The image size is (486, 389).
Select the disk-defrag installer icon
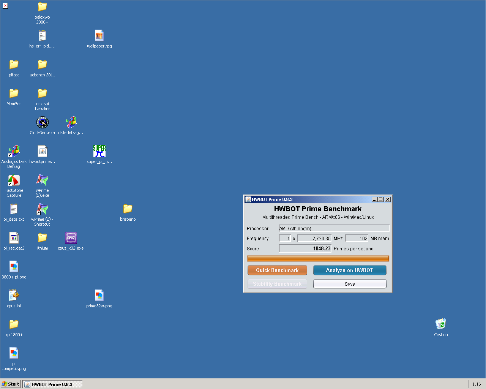pyautogui.click(x=71, y=122)
